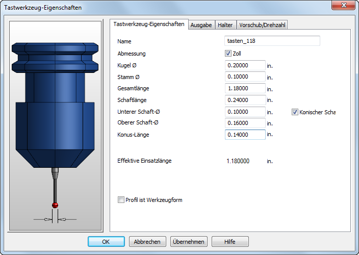Select the Tastwerkzeug-Eigenschaften tab

(x=149, y=24)
